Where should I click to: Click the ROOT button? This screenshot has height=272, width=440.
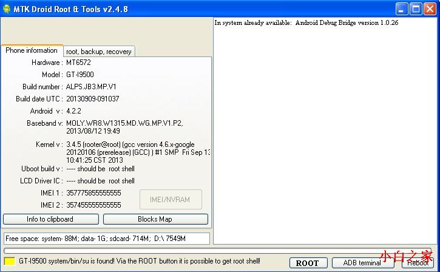(308, 263)
